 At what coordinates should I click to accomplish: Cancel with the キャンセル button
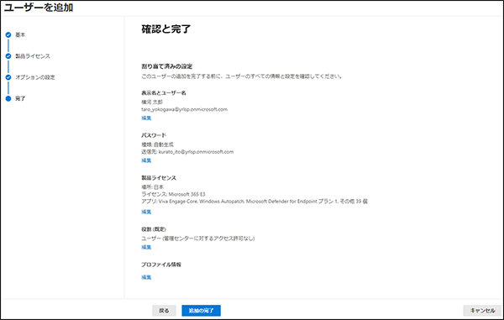(482, 311)
